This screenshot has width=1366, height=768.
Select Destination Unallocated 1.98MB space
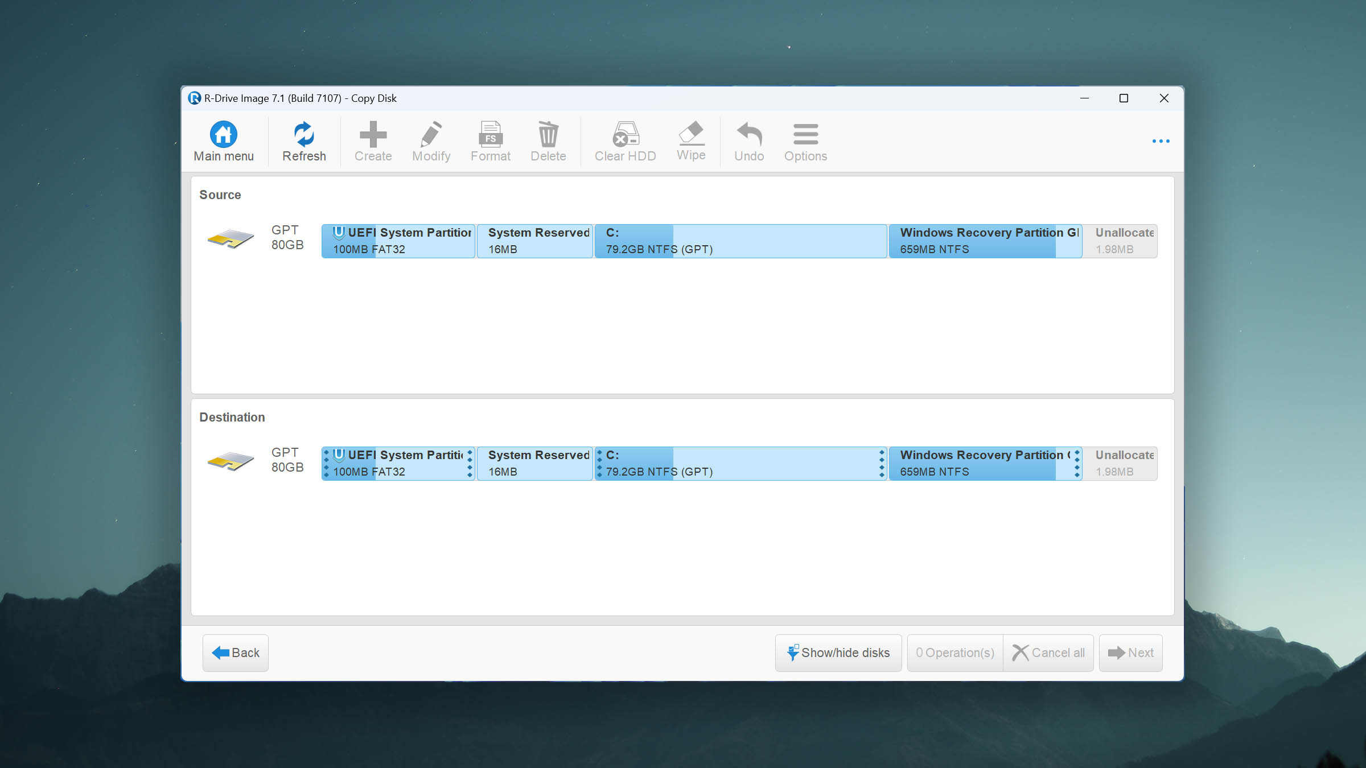coord(1120,464)
